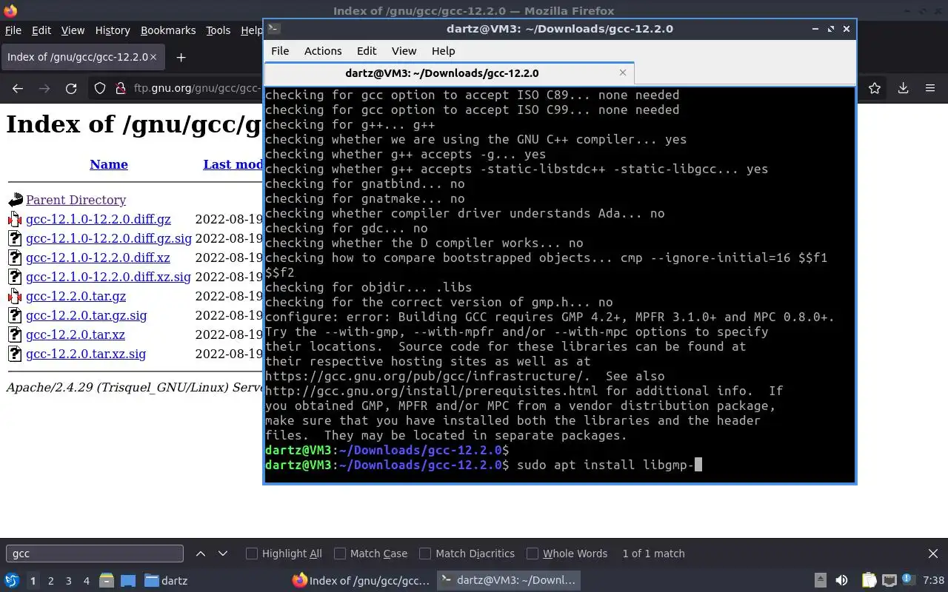Viewport: 948px width, 592px height.
Task: Open terminal View menu
Action: point(404,51)
